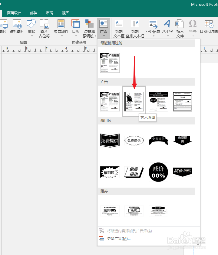Click the 符号 symbol omega icon
The height and width of the screenshot is (255, 218).
click(193, 24)
